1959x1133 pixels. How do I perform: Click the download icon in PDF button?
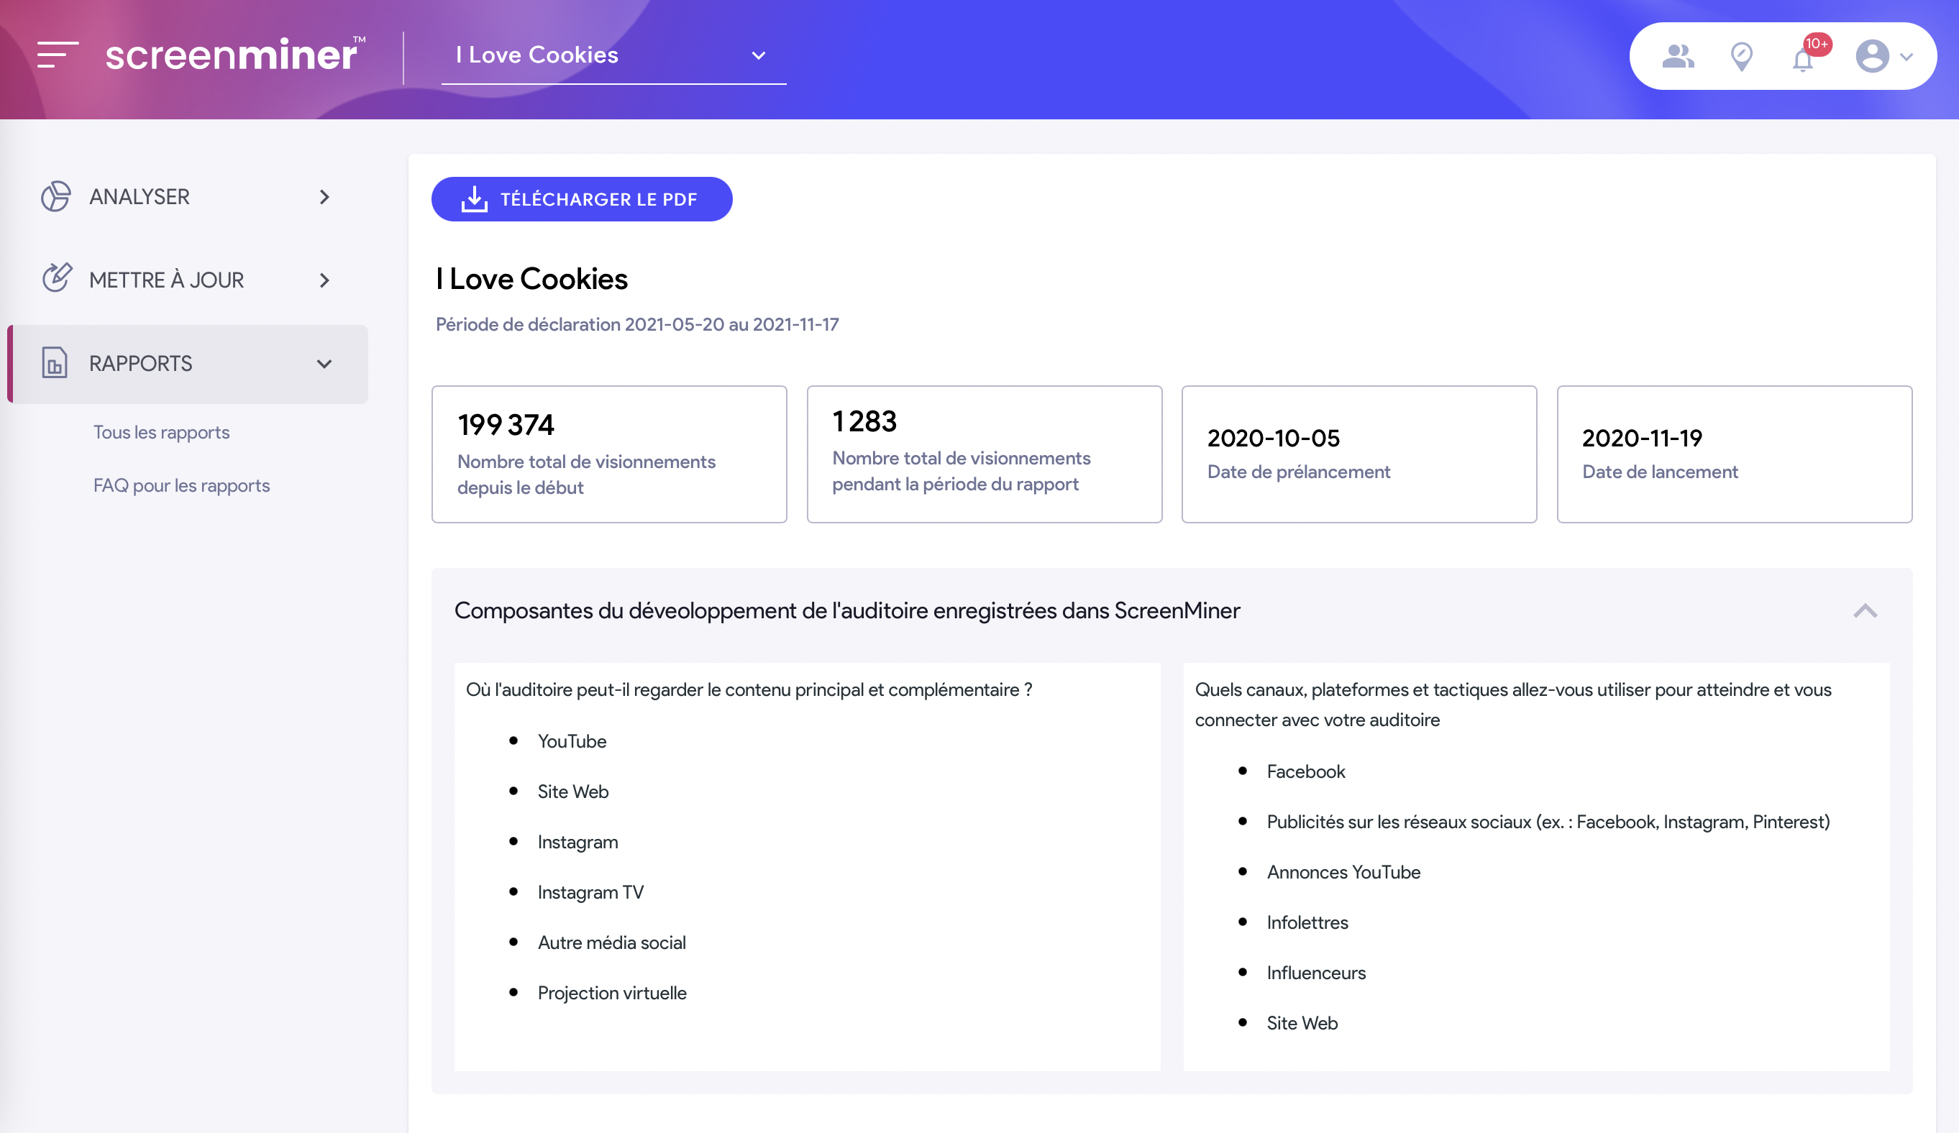474,199
